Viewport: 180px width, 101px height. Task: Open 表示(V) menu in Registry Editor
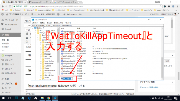click(50, 23)
